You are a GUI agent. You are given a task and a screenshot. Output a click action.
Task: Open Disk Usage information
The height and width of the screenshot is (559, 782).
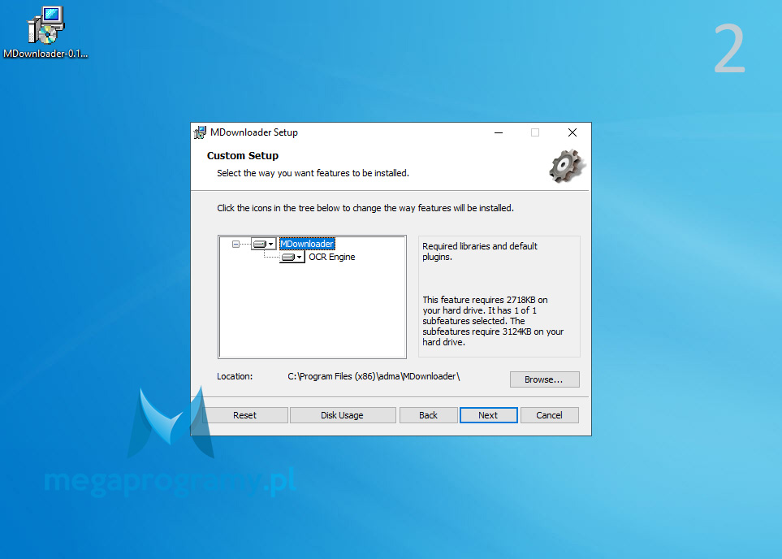coord(343,415)
